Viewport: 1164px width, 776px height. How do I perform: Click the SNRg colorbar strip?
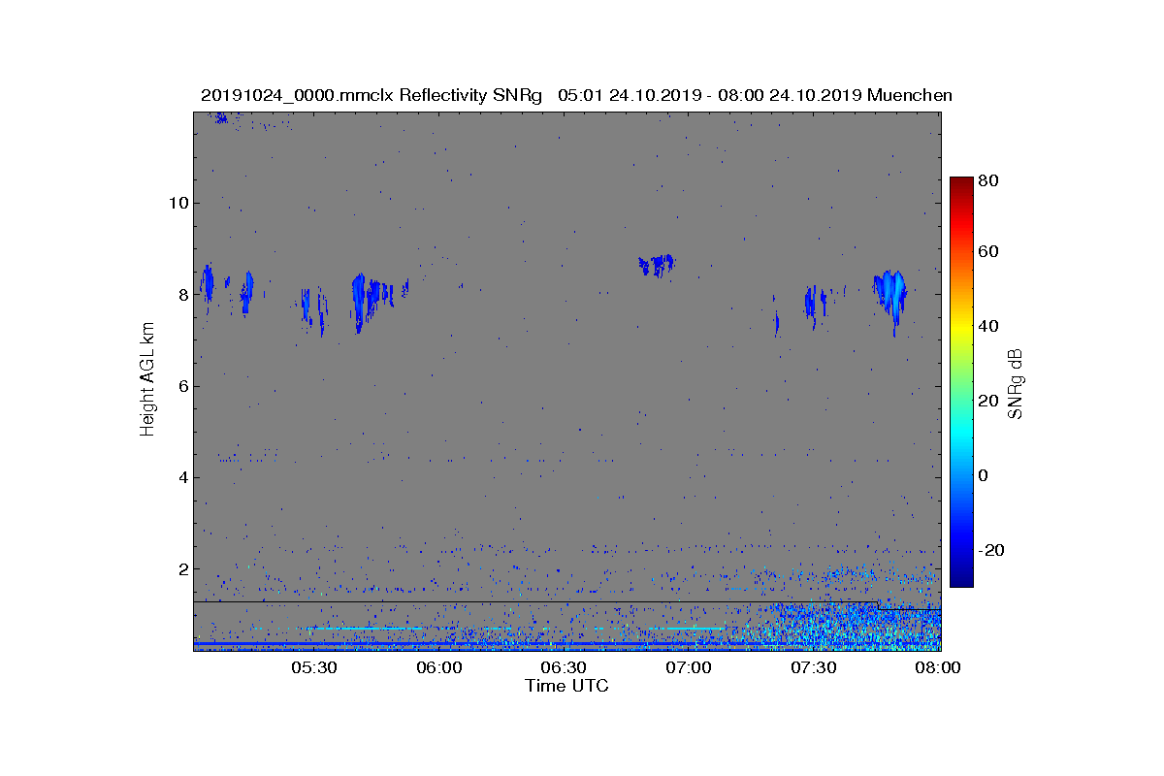tap(961, 382)
